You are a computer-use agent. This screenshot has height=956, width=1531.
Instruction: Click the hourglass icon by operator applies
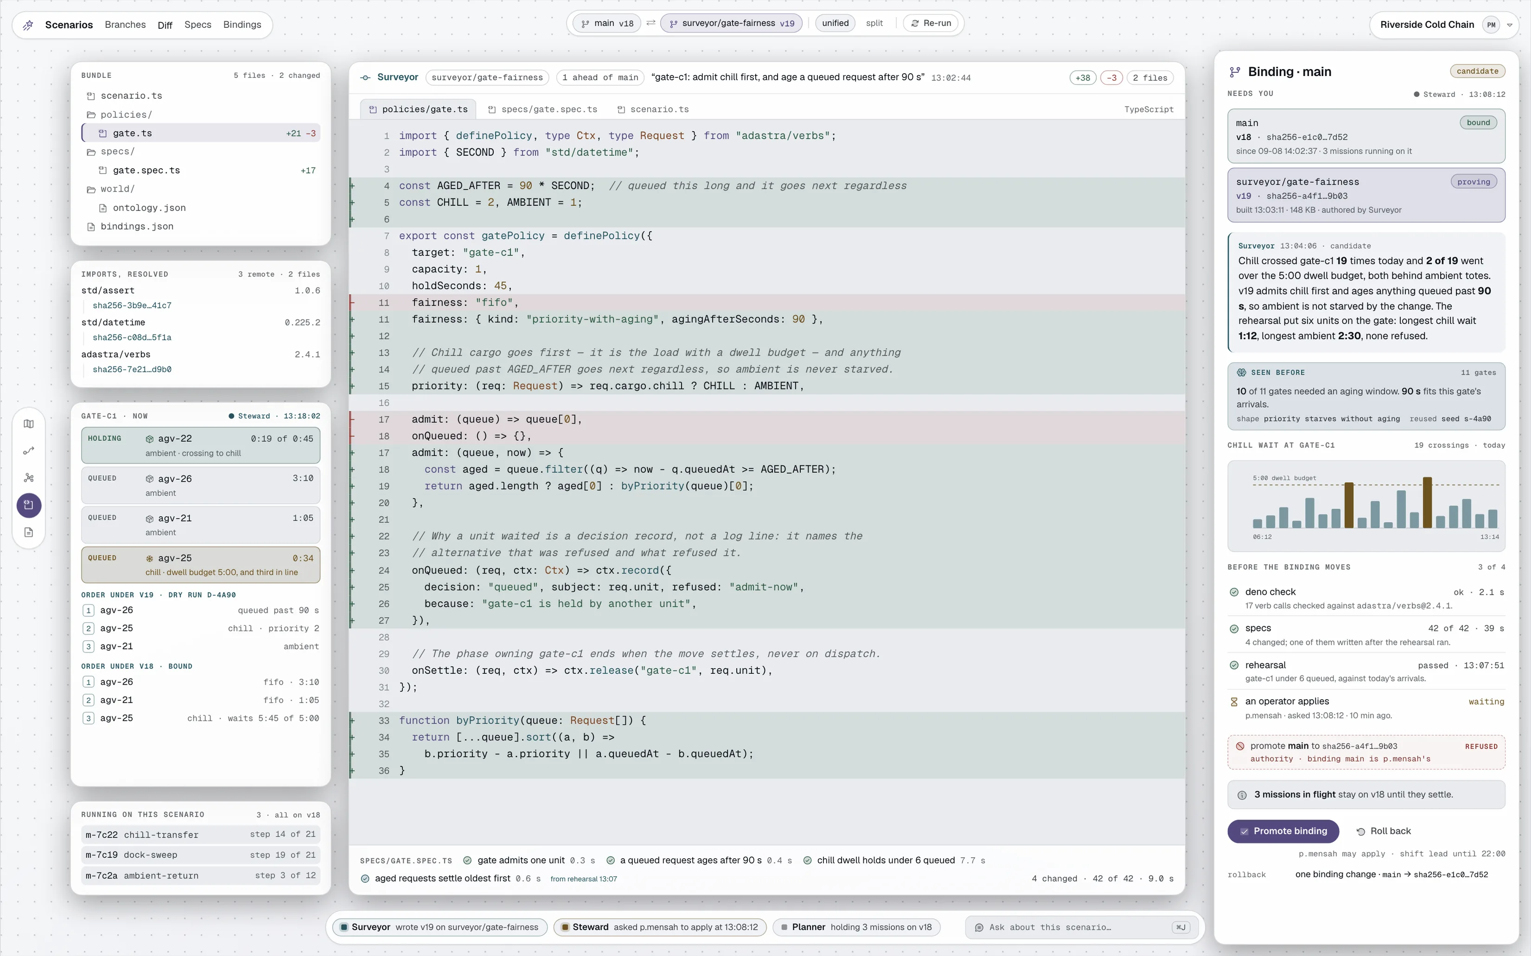[x=1234, y=702]
